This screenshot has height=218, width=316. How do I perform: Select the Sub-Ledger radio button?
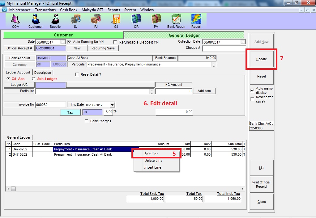coord(33,79)
